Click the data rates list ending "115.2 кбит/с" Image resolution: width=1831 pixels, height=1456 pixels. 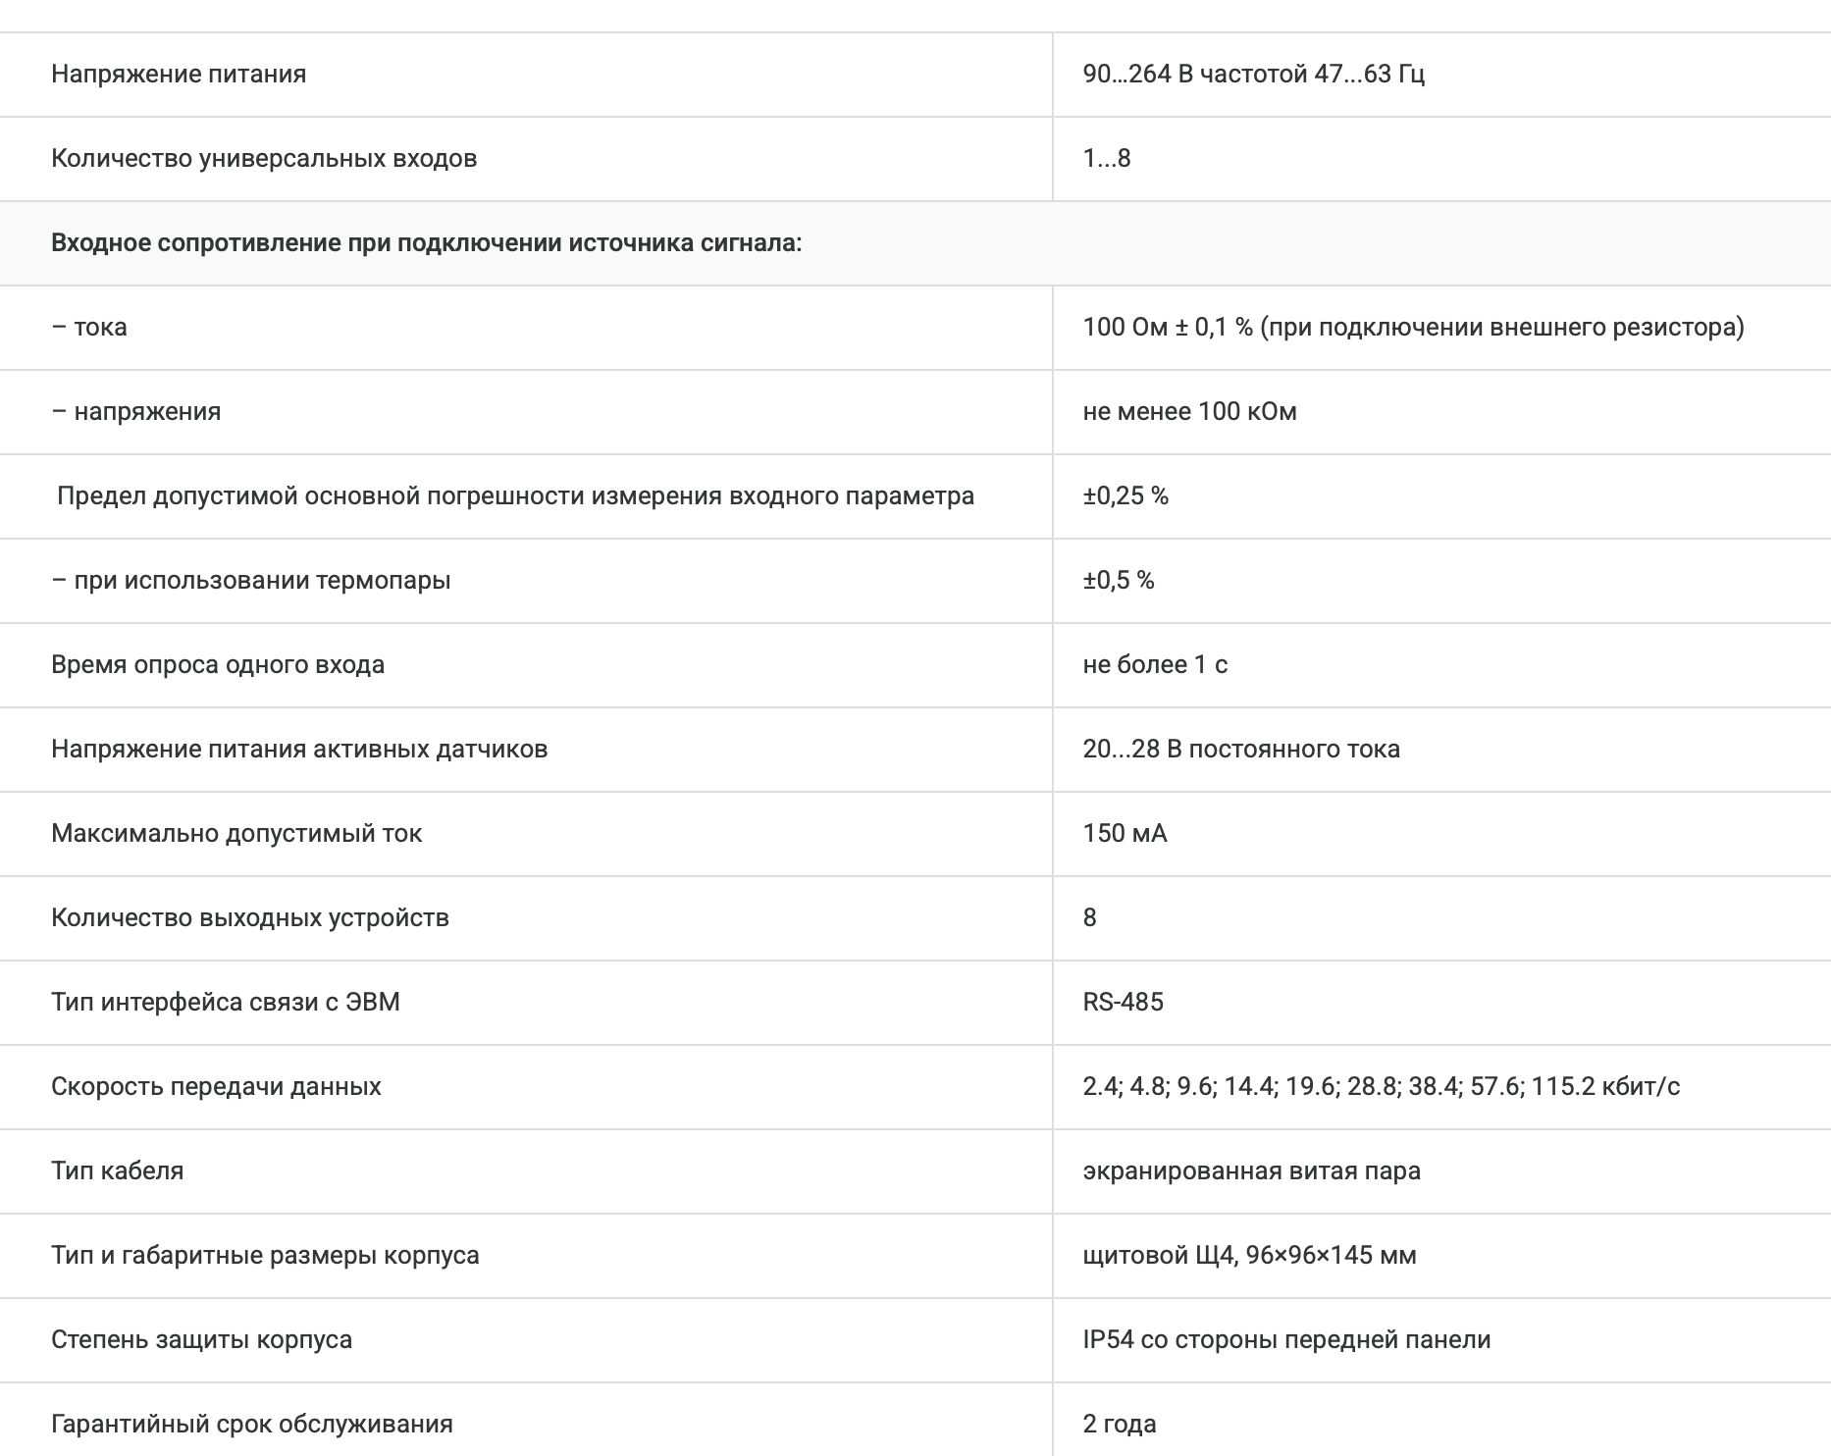1381,1087
